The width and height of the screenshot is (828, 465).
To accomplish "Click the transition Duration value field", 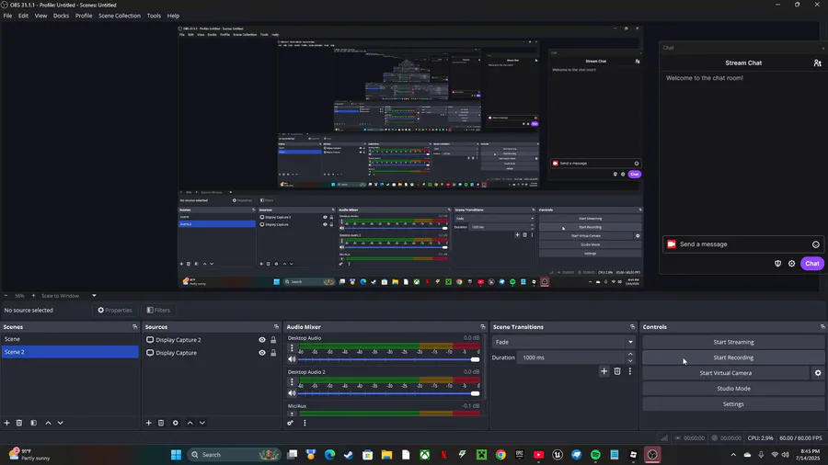I will (572, 357).
